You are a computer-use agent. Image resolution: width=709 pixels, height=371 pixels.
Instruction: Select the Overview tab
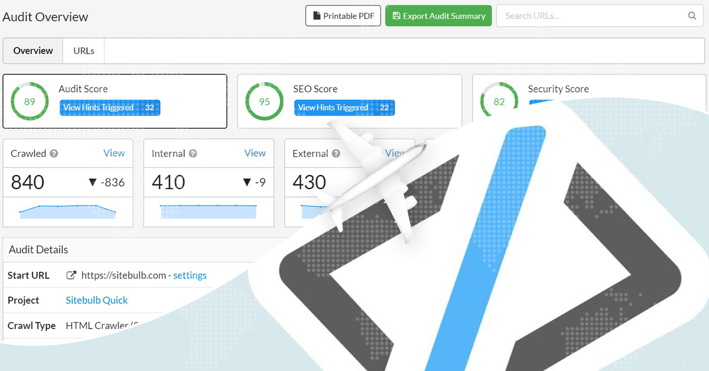pyautogui.click(x=32, y=50)
